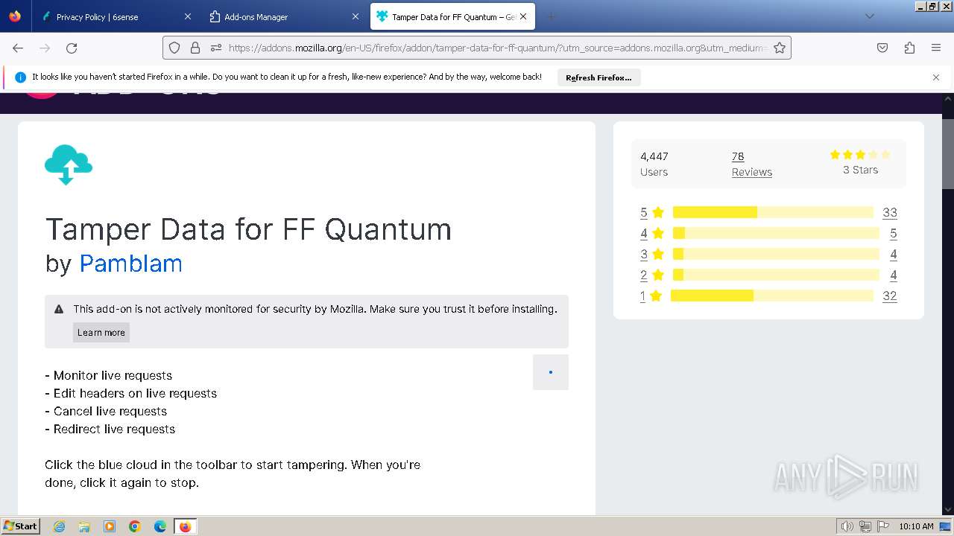Screen dimensions: 954x536
Task: Reload the current page
Action: pos(72,48)
